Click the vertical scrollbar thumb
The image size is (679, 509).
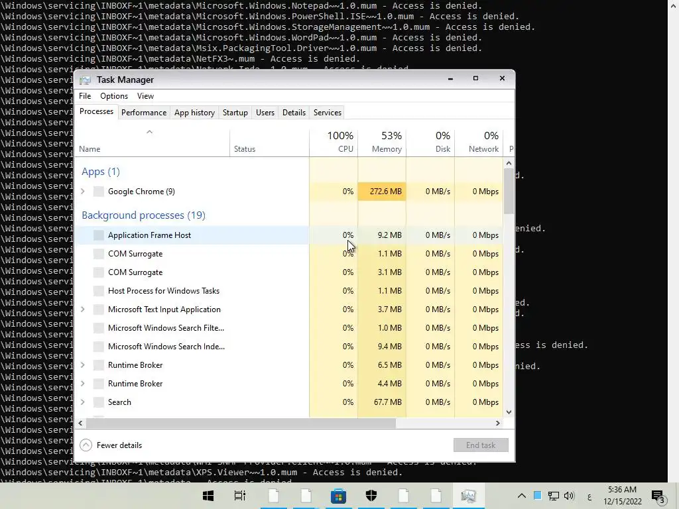509,191
